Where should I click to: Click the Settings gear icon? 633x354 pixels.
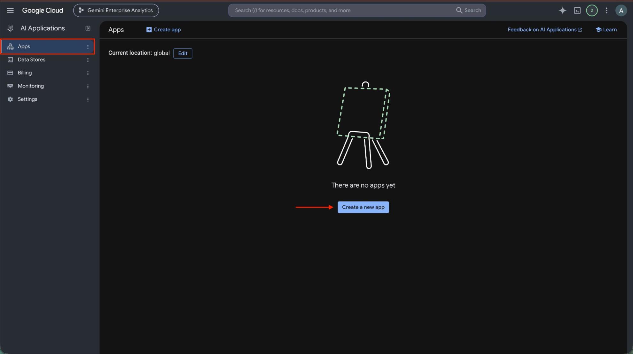pos(10,99)
